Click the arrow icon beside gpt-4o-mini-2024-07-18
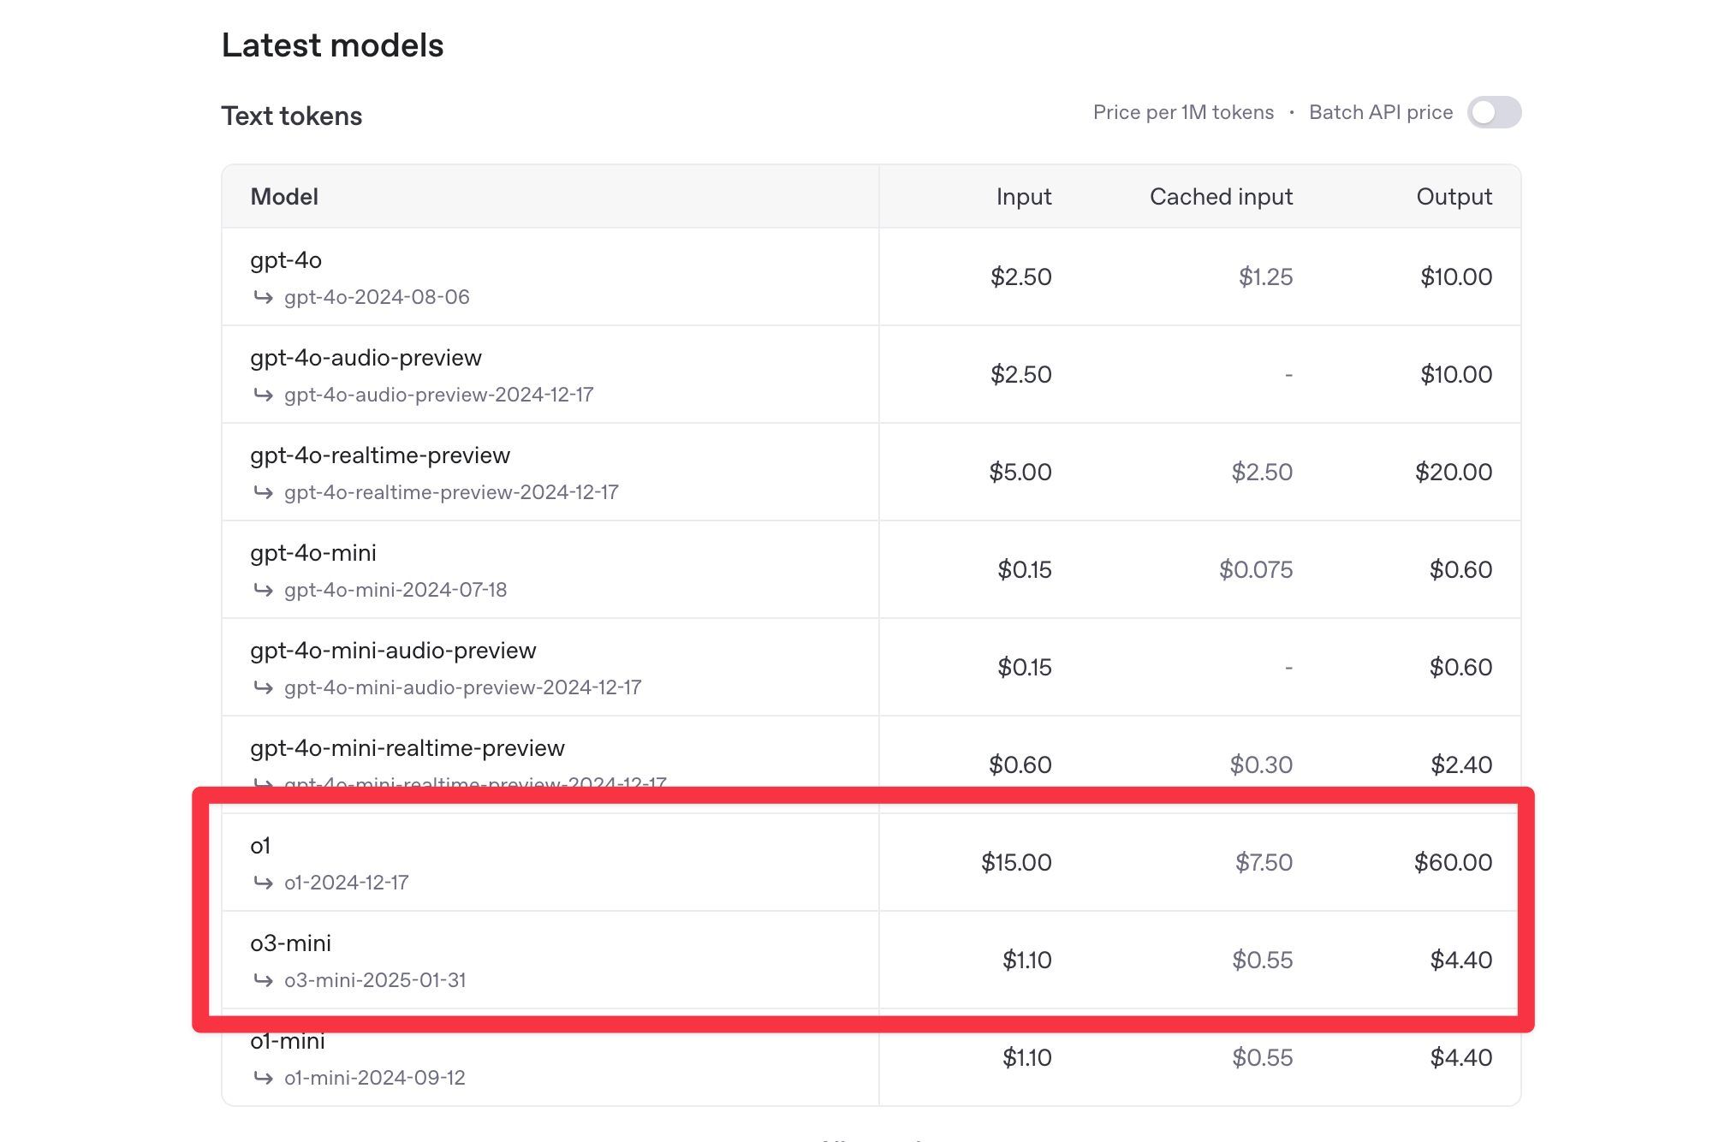 pos(263,590)
